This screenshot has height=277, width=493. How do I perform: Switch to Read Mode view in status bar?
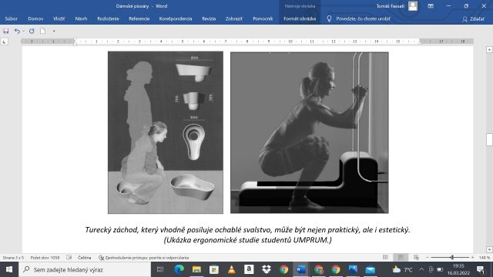tap(385, 257)
